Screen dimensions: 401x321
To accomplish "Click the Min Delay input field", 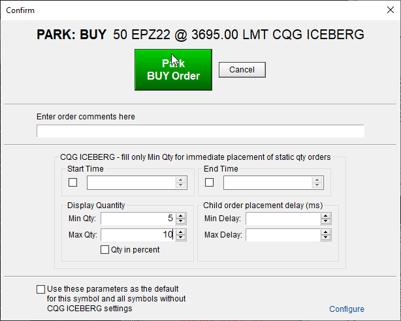I will coord(282,219).
